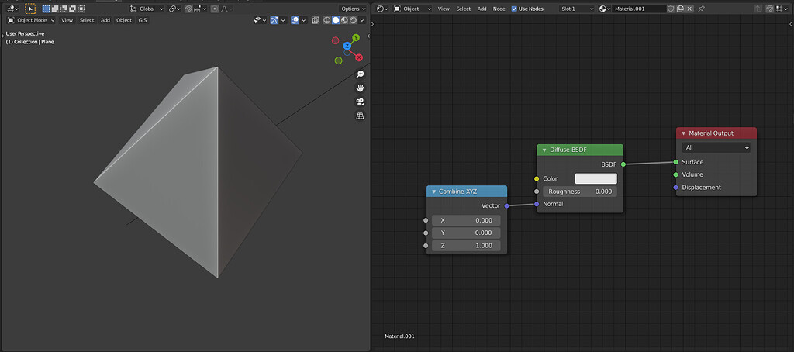Choose Invert selection mode icon
This screenshot has width=794, height=352.
point(72,9)
